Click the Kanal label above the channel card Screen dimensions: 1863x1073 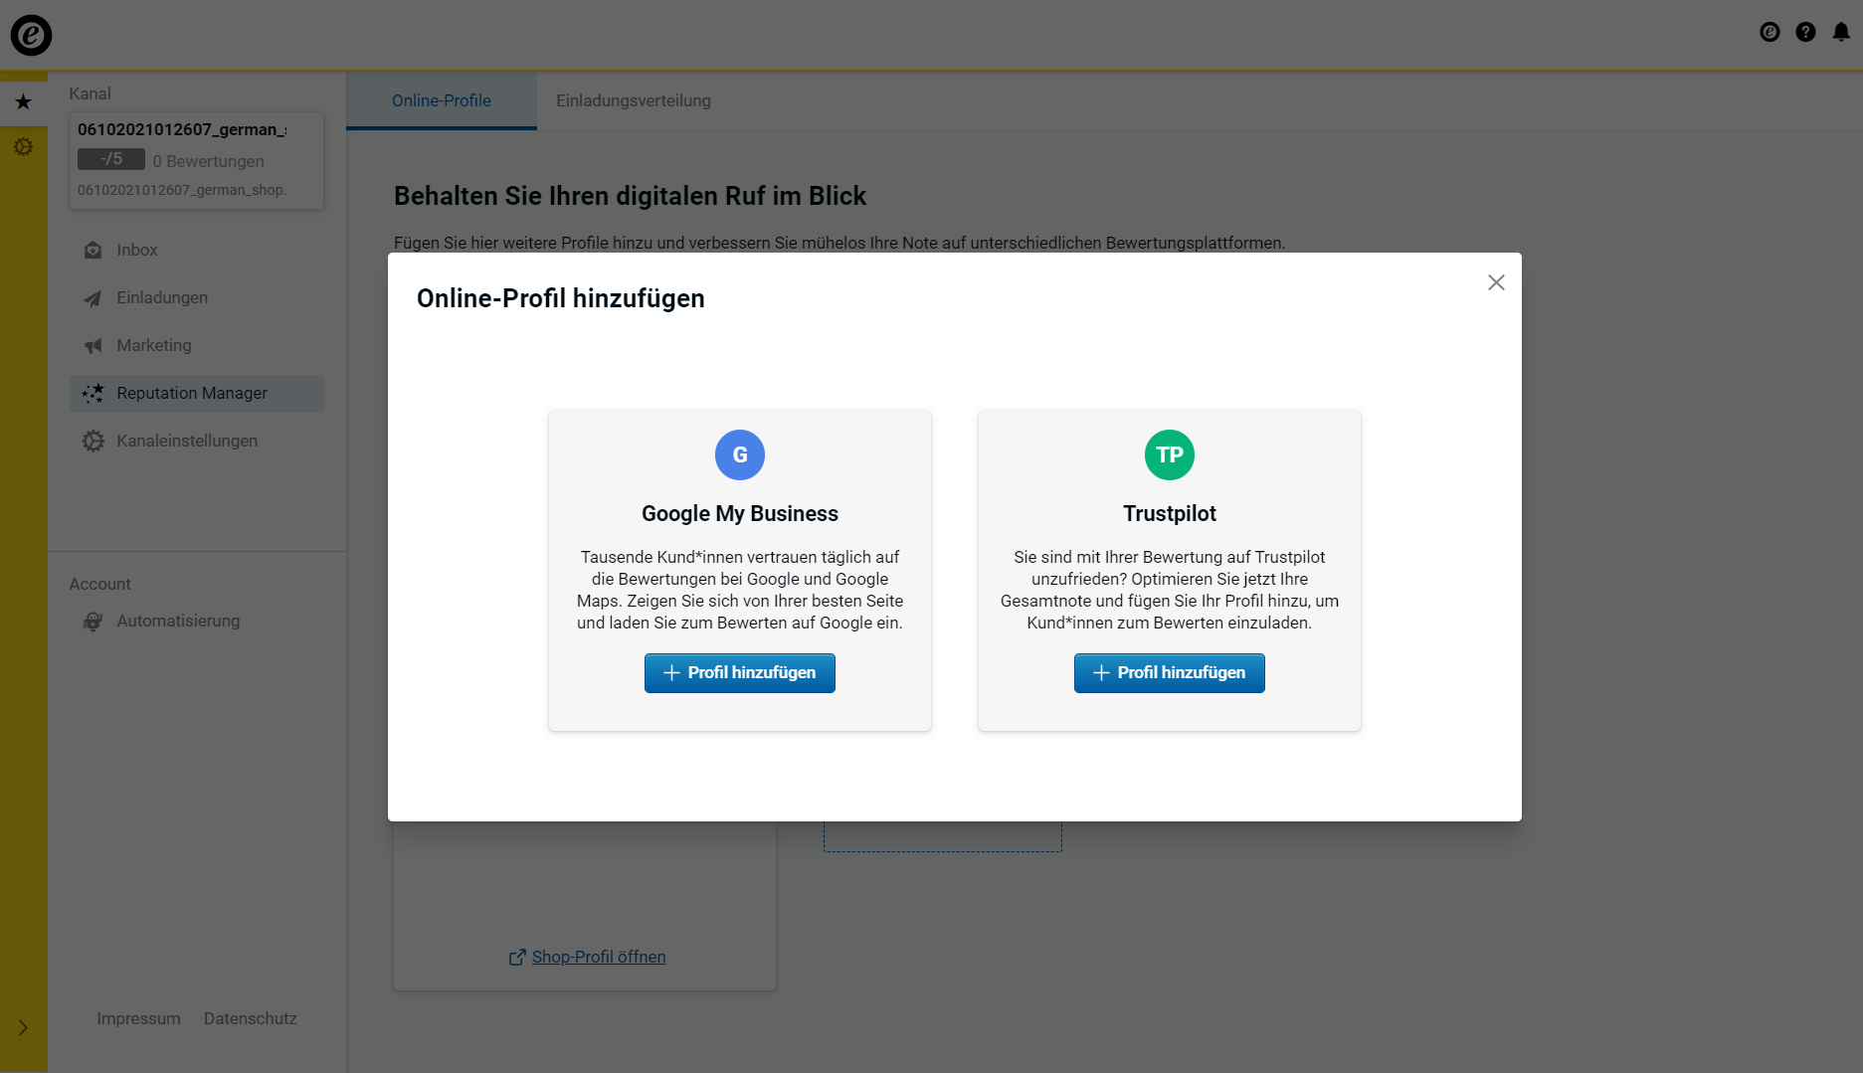pos(91,93)
